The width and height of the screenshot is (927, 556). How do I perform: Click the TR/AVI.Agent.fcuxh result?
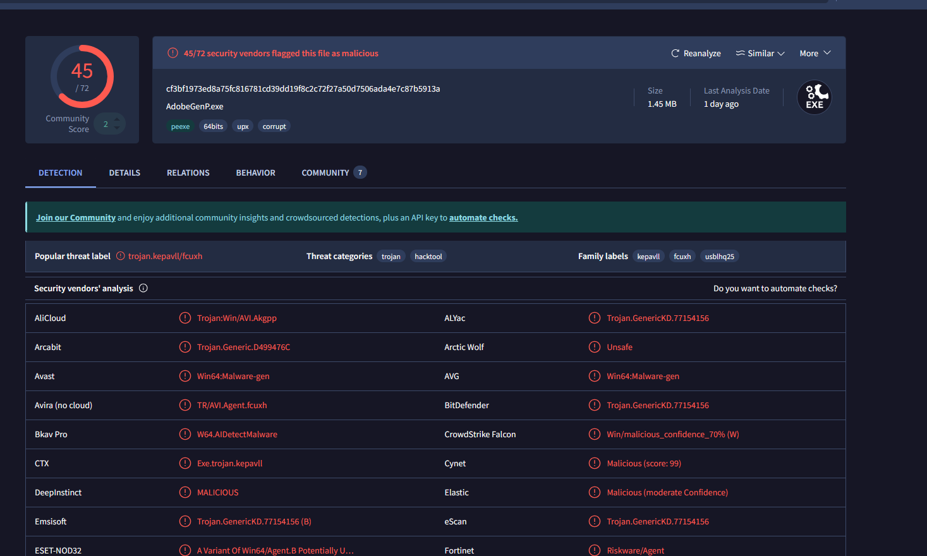pyautogui.click(x=232, y=405)
